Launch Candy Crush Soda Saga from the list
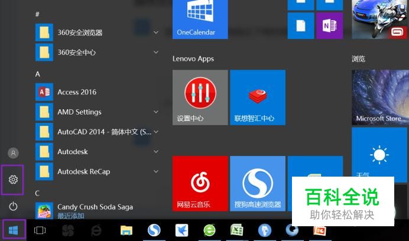Image resolution: width=409 pixels, height=241 pixels. [x=98, y=210]
